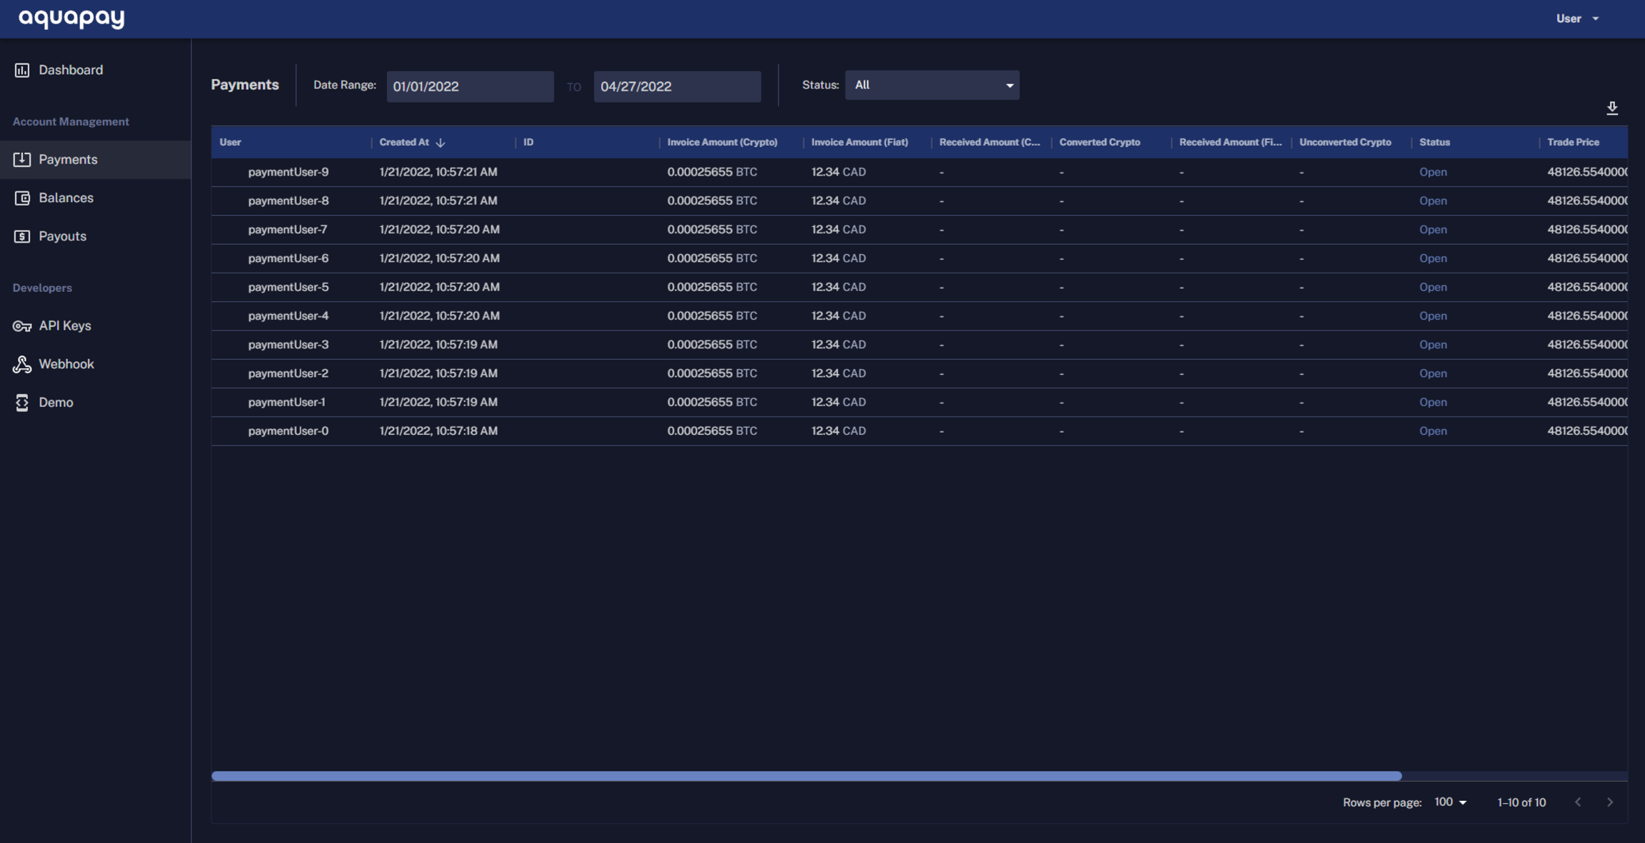The height and width of the screenshot is (843, 1645).
Task: Go to next page arrow
Action: (x=1610, y=802)
